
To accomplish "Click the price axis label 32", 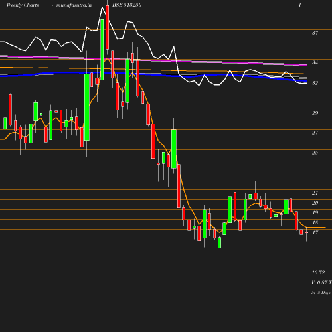I will (315, 83).
